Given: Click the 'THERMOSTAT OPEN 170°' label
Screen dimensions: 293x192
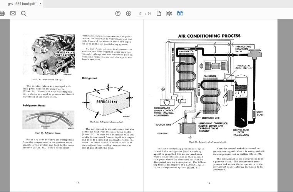Looking at the screenshot, I should (244, 67).
